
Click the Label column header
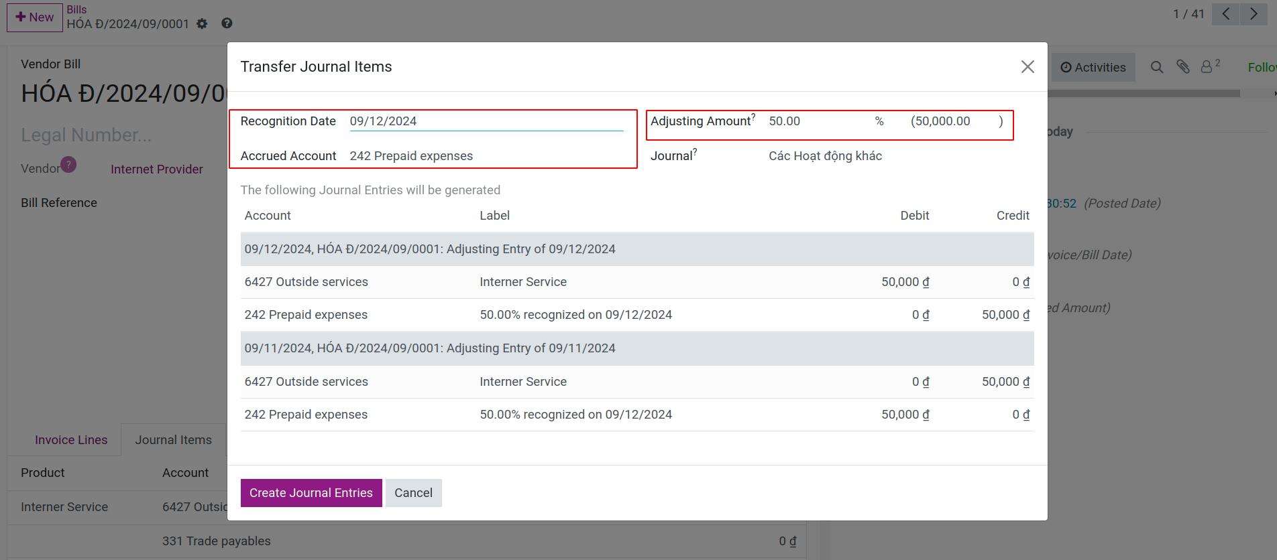[x=495, y=216]
